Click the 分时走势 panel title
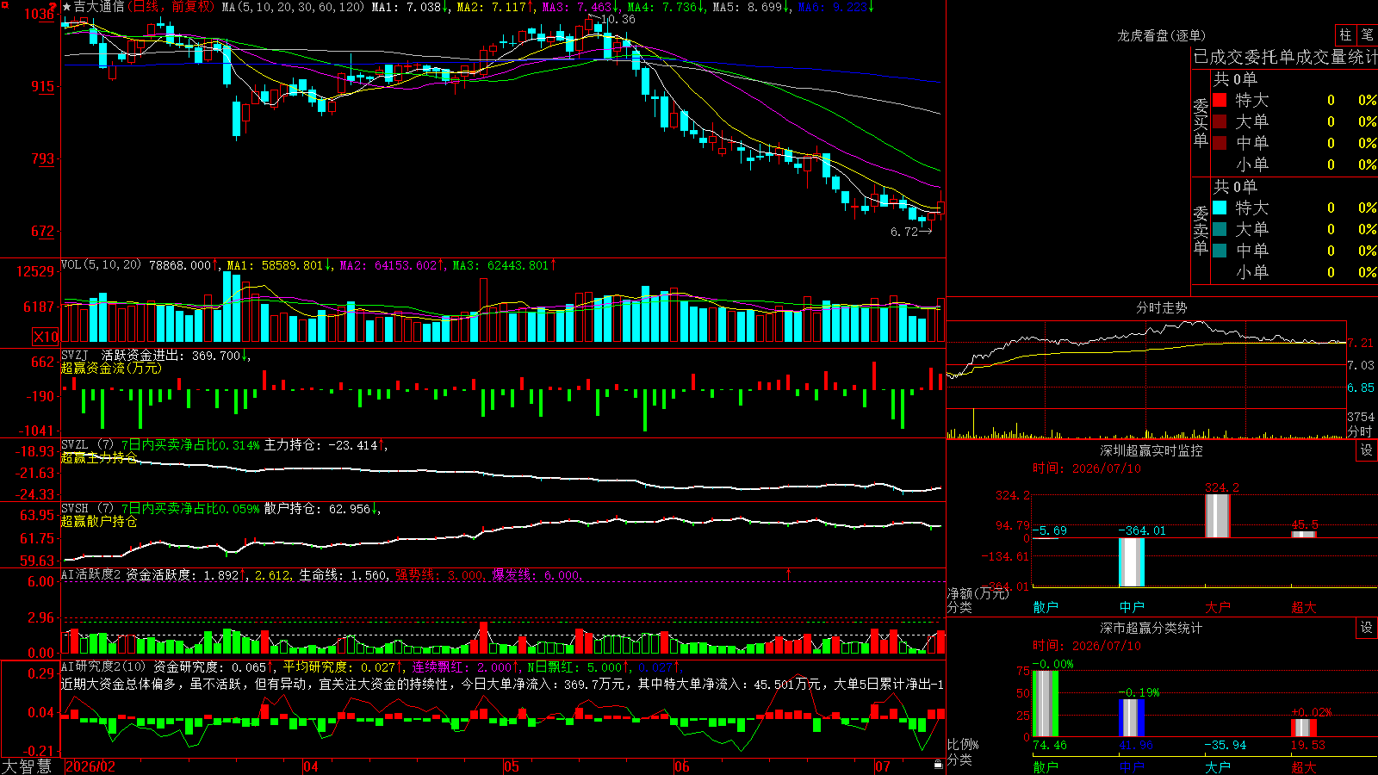 point(1161,307)
